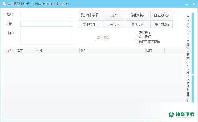Click the transparency slider handle
Viewport: 198px width, 122px height.
tap(193, 75)
